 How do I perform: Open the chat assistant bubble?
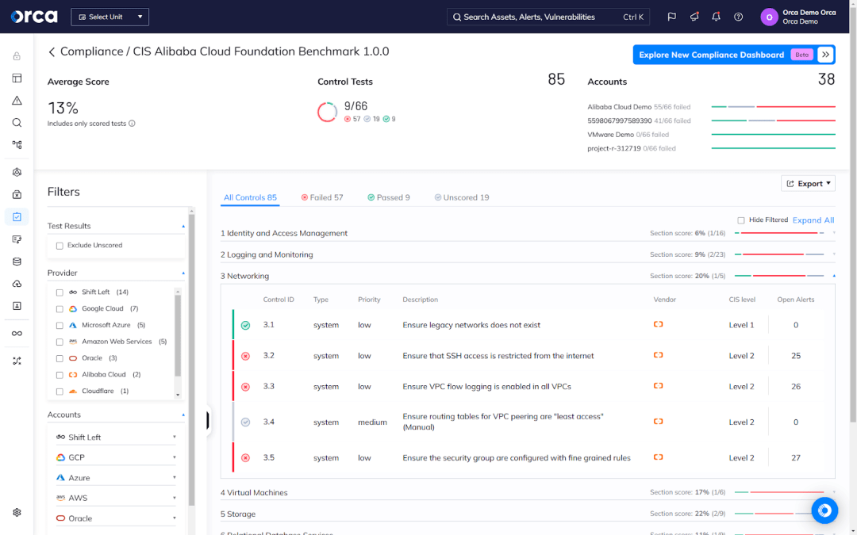pyautogui.click(x=824, y=510)
